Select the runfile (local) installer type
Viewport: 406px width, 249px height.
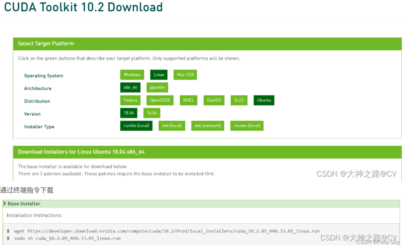pyautogui.click(x=137, y=126)
